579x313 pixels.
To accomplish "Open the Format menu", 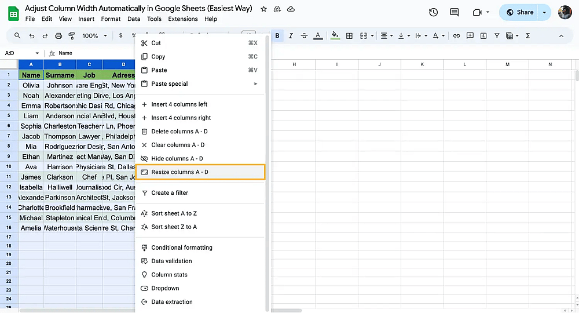I will 111,19.
